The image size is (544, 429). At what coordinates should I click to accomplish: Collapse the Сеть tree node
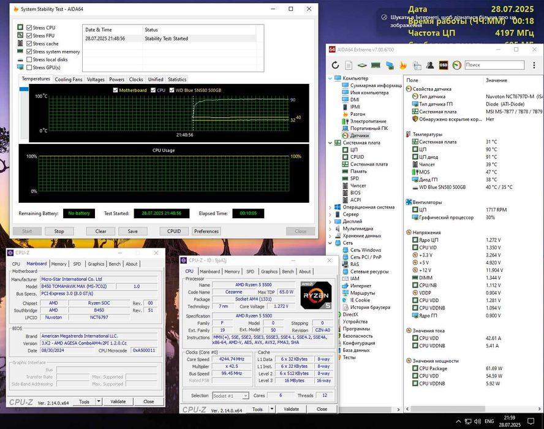tap(330, 243)
